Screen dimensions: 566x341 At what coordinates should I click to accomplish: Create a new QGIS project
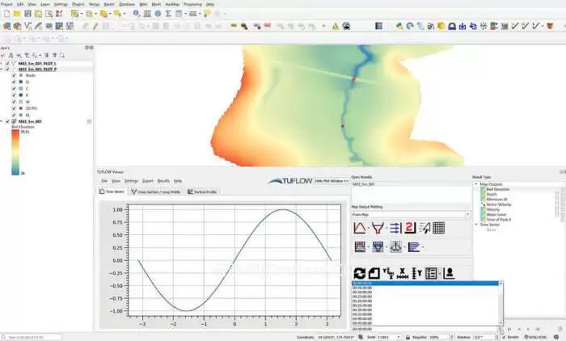point(6,14)
